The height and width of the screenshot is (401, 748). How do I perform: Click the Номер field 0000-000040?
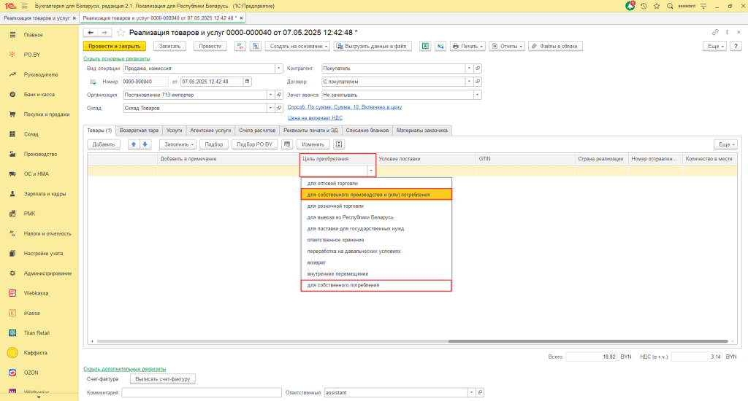145,82
